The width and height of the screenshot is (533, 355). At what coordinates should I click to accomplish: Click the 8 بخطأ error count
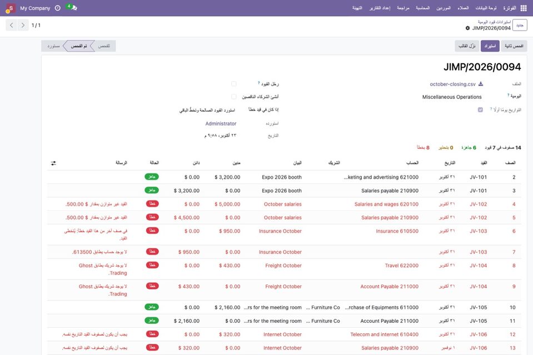point(423,147)
